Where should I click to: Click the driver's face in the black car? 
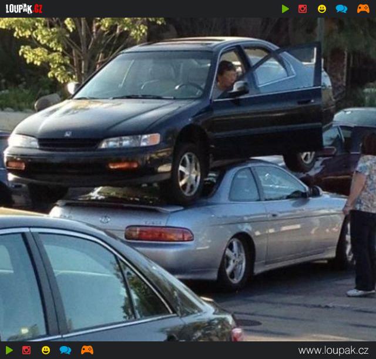coord(226,76)
